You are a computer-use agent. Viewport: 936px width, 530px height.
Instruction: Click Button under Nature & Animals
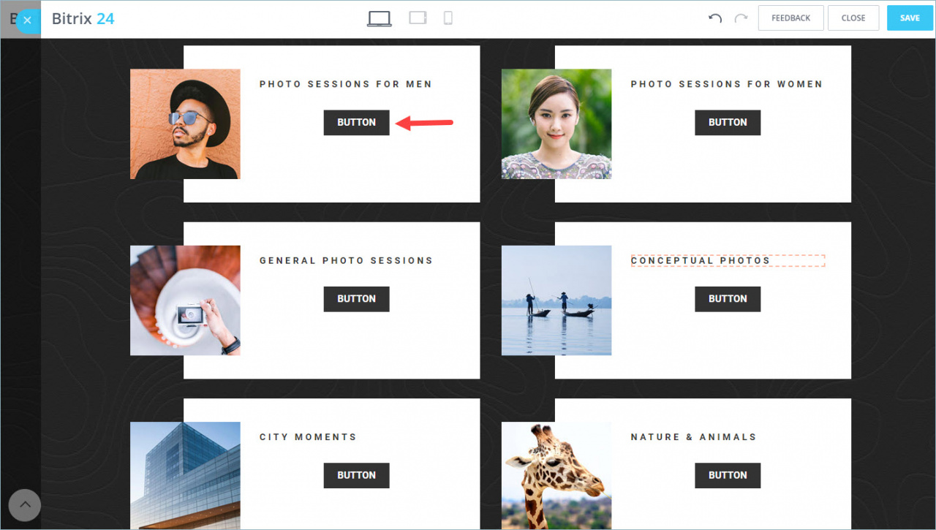click(728, 475)
